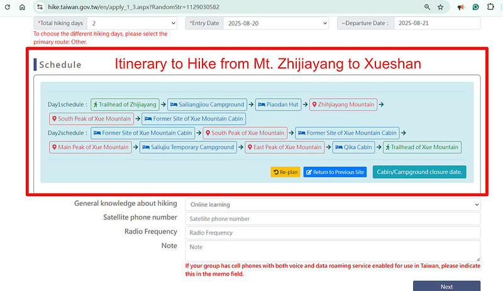The image size is (503, 291).
Task: Click the browser reload icon
Action: tap(6, 7)
